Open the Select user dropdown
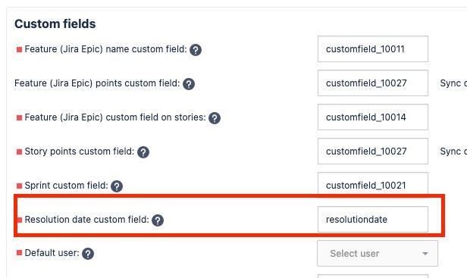 click(x=378, y=253)
